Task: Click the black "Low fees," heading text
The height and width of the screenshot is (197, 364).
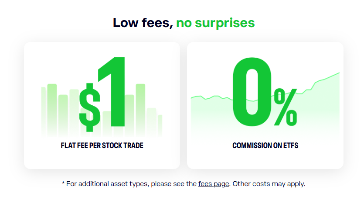Action: (x=143, y=23)
